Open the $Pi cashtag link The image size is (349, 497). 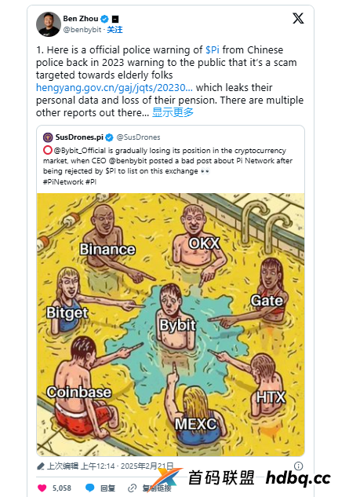213,49
